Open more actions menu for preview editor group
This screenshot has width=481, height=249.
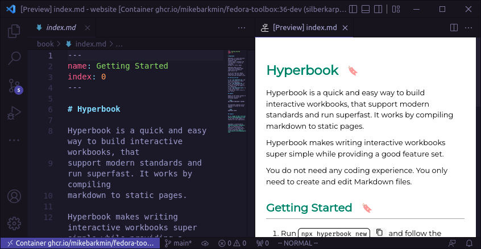468,28
